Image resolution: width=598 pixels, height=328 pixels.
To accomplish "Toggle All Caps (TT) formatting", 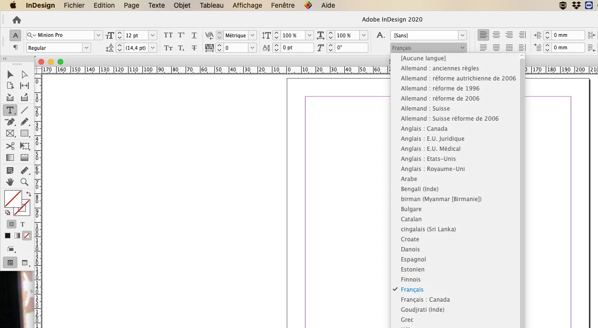I will [168, 35].
